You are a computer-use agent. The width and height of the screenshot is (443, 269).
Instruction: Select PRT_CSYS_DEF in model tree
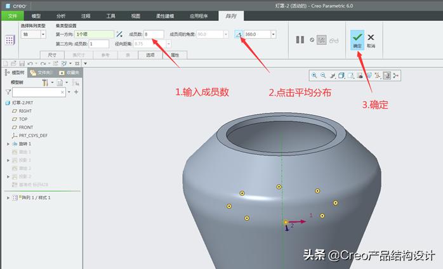tap(30, 136)
